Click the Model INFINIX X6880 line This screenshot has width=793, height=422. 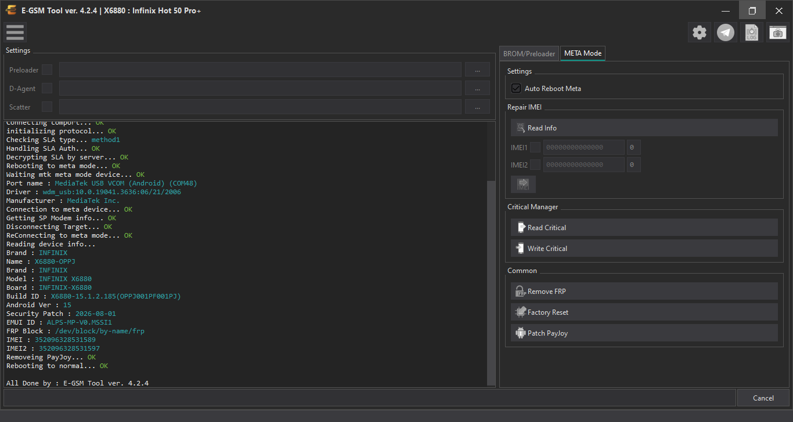pyautogui.click(x=49, y=279)
